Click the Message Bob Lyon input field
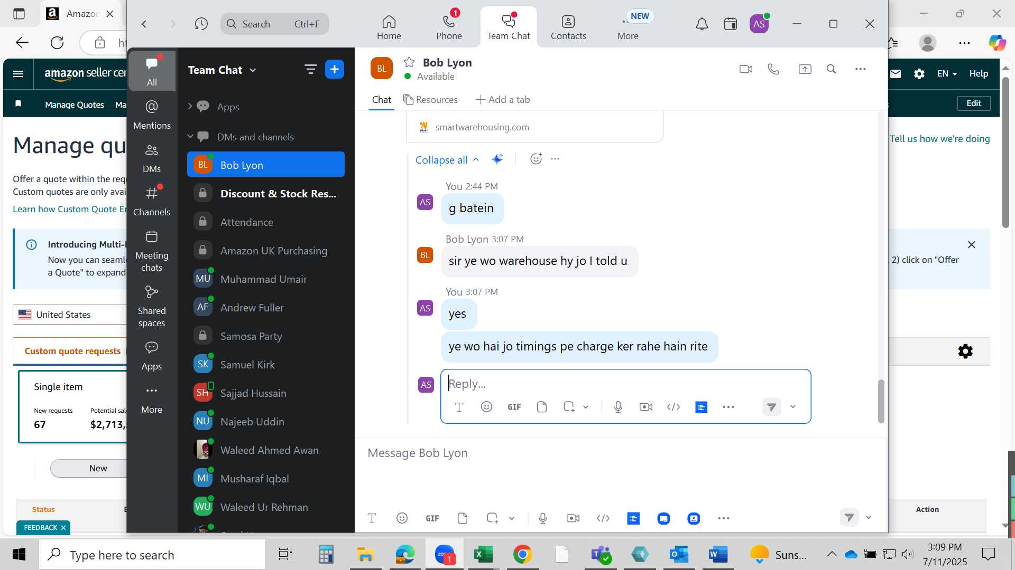 tap(621, 453)
